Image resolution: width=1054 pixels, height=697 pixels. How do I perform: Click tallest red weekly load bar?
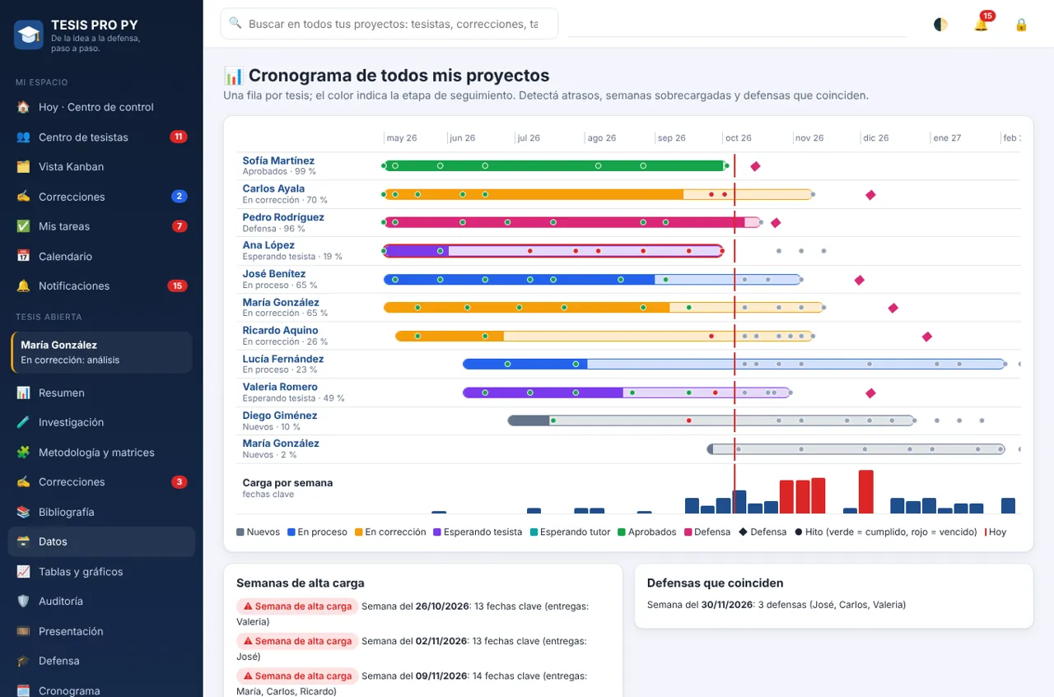tap(865, 492)
